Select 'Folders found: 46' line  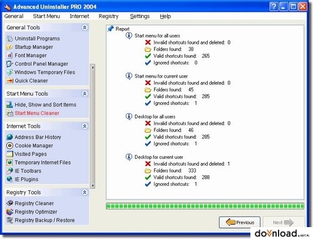tap(173, 130)
